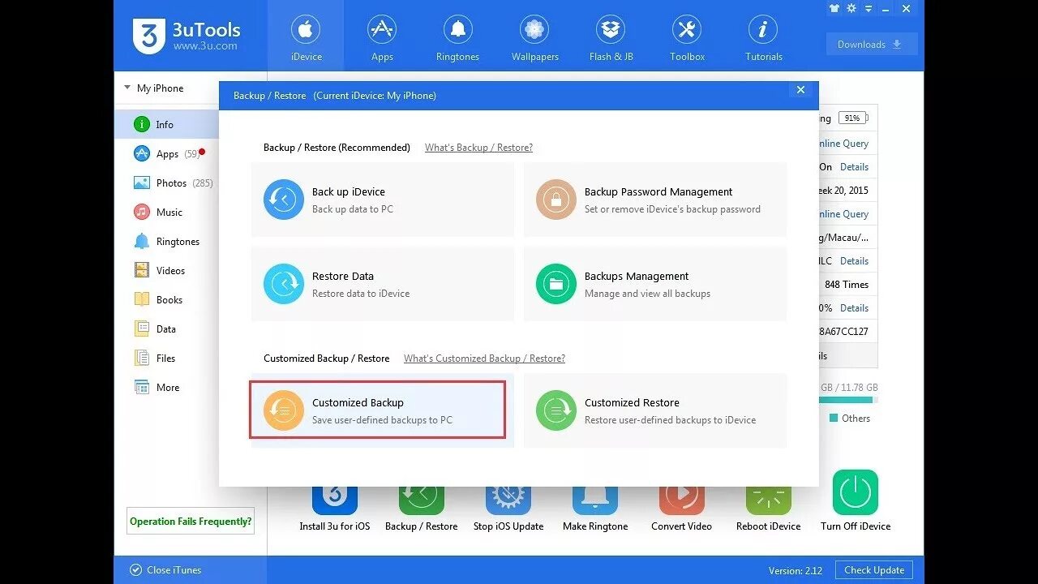Viewport: 1038px width, 584px height.
Task: Click Back up data to PC text
Action: (353, 209)
